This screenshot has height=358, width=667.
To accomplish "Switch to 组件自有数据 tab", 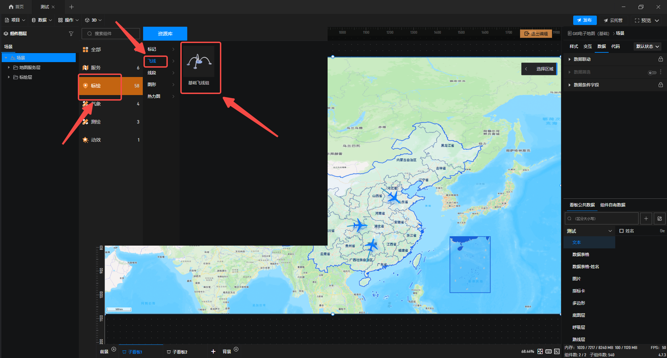I will tap(613, 205).
